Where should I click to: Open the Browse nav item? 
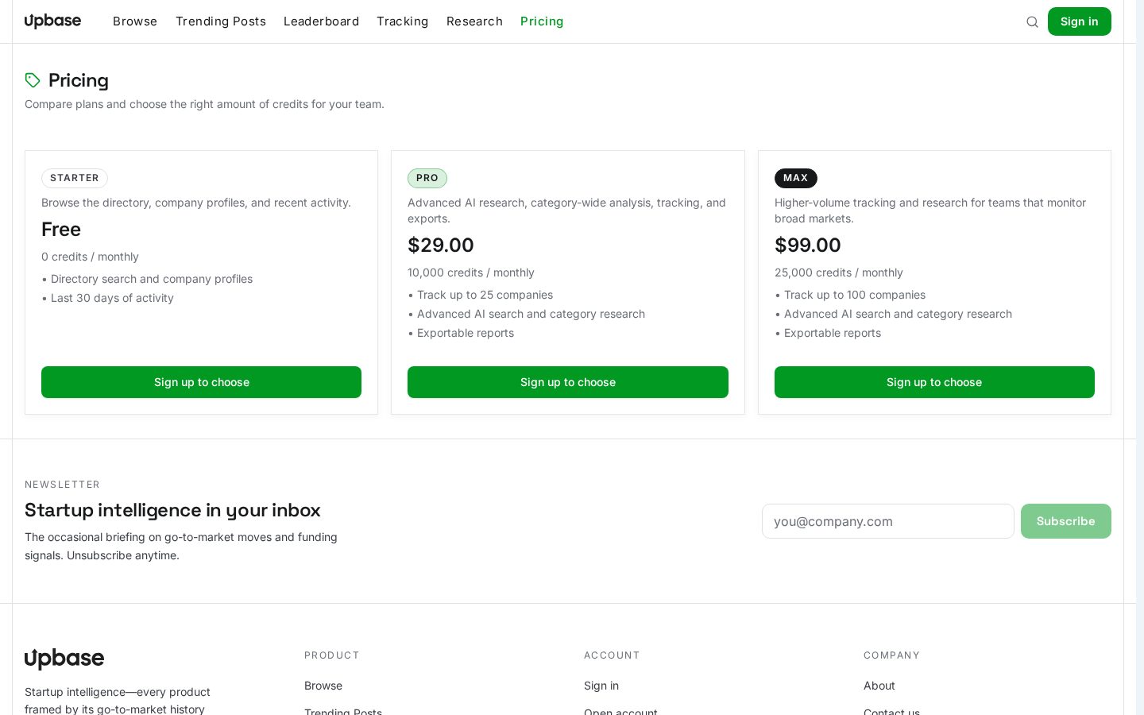[135, 21]
